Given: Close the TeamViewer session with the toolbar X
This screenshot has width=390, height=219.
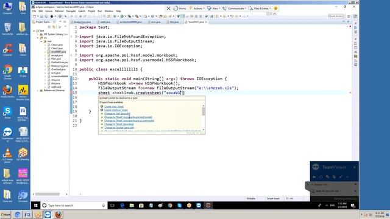Looking at the screenshot, I should [x=168, y=8].
